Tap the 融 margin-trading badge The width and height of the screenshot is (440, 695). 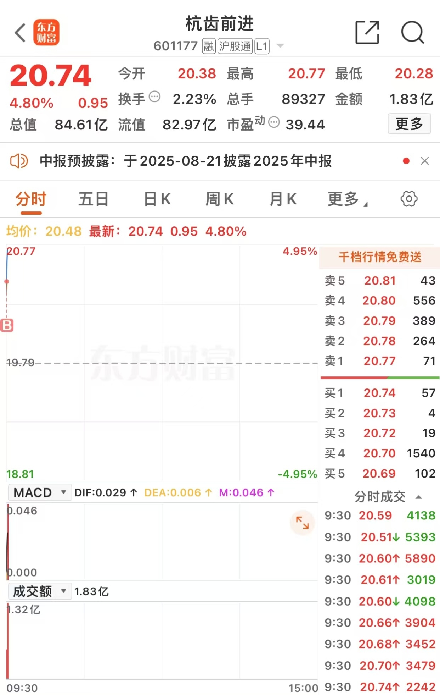(209, 46)
